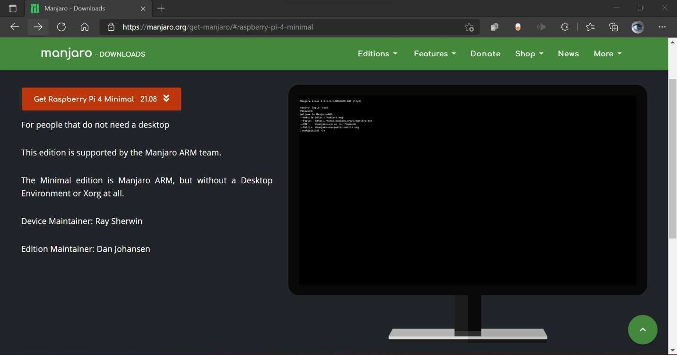
Task: Click the site security lock icon
Action: point(111,27)
